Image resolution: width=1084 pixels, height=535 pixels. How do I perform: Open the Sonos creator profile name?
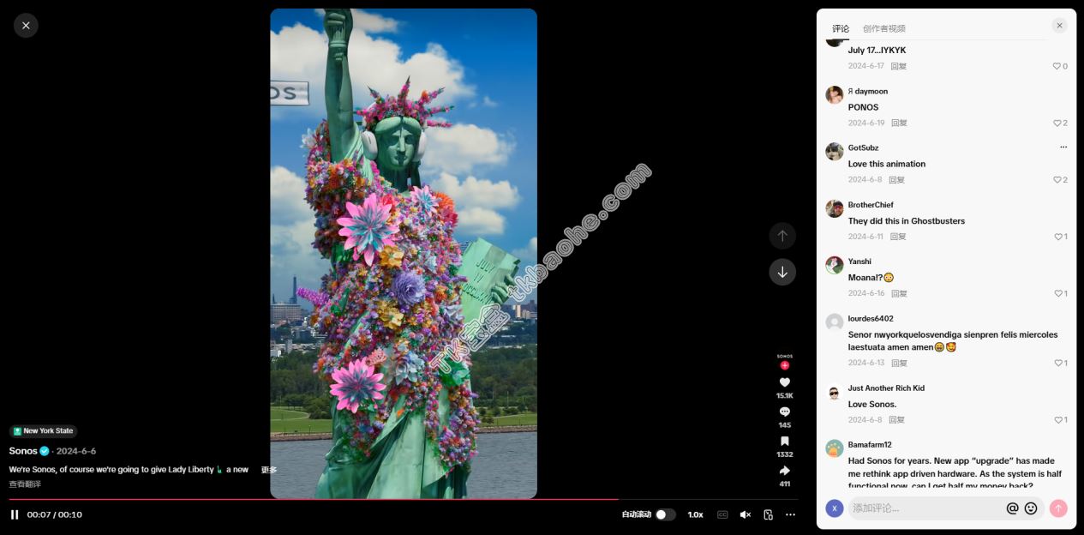[x=23, y=451]
